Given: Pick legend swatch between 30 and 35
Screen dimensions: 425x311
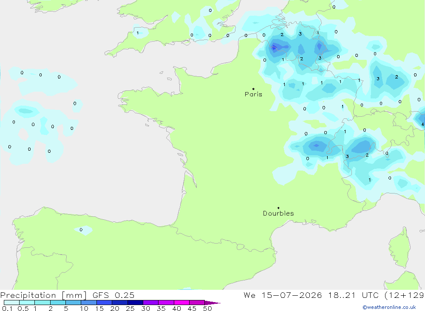Looking at the screenshot, I should (151, 303).
